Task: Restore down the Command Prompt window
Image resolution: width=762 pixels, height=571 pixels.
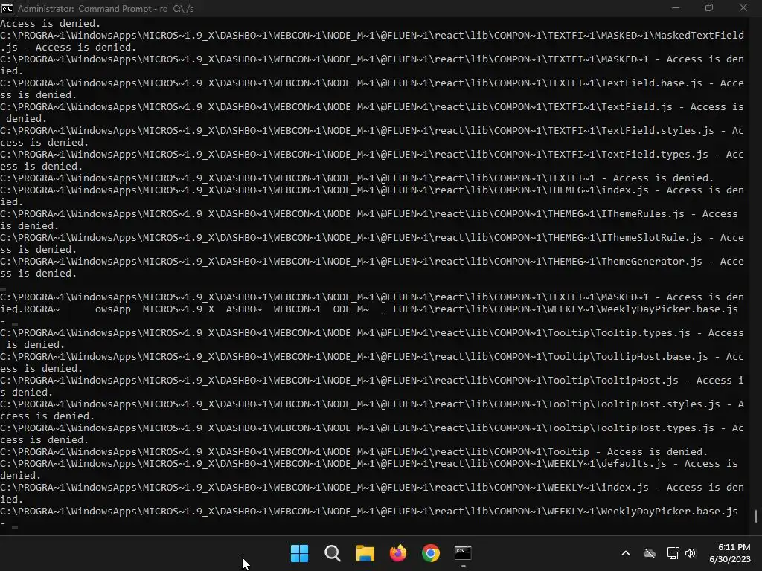Action: (709, 7)
